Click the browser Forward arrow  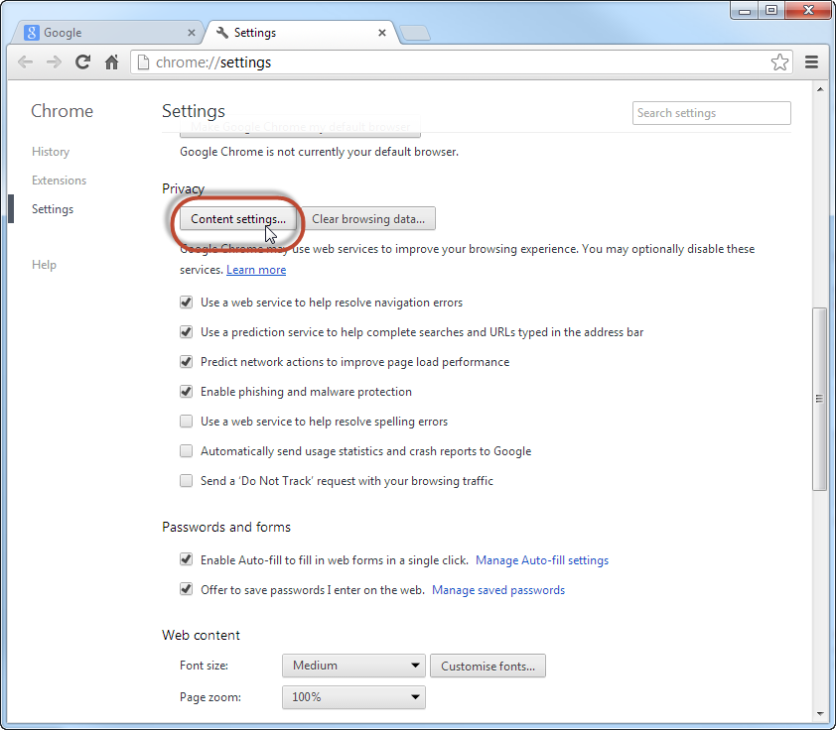[54, 62]
